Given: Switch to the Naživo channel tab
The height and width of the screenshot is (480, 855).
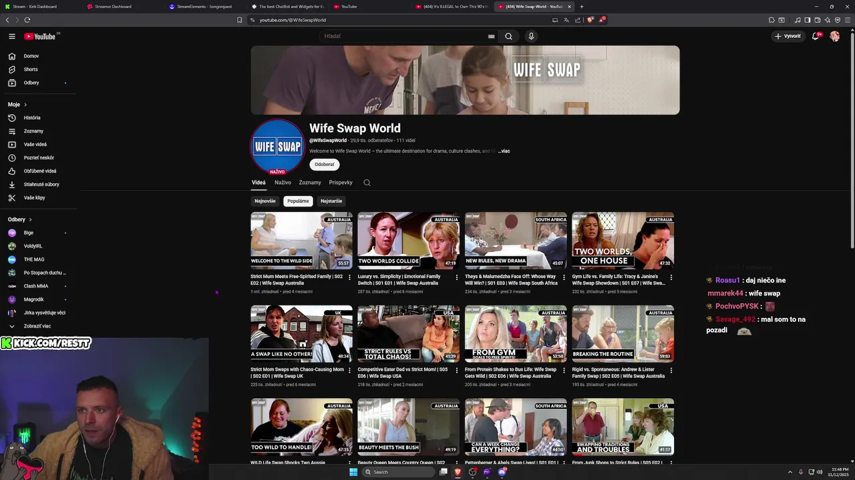Looking at the screenshot, I should click(283, 183).
